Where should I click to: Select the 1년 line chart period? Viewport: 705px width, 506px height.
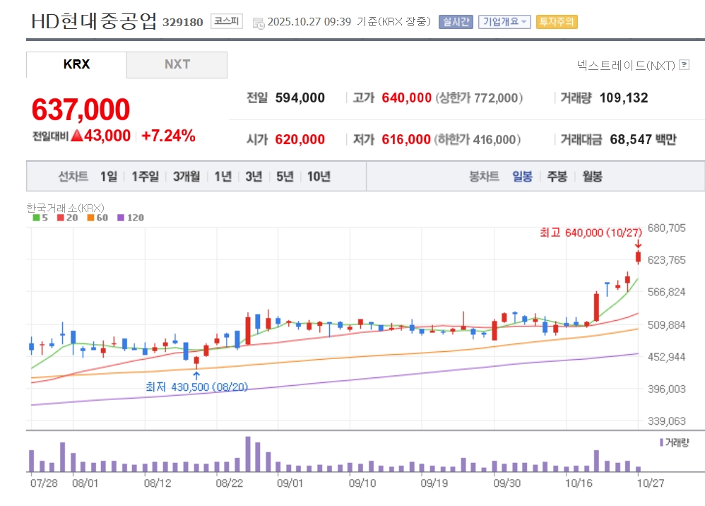(x=223, y=176)
